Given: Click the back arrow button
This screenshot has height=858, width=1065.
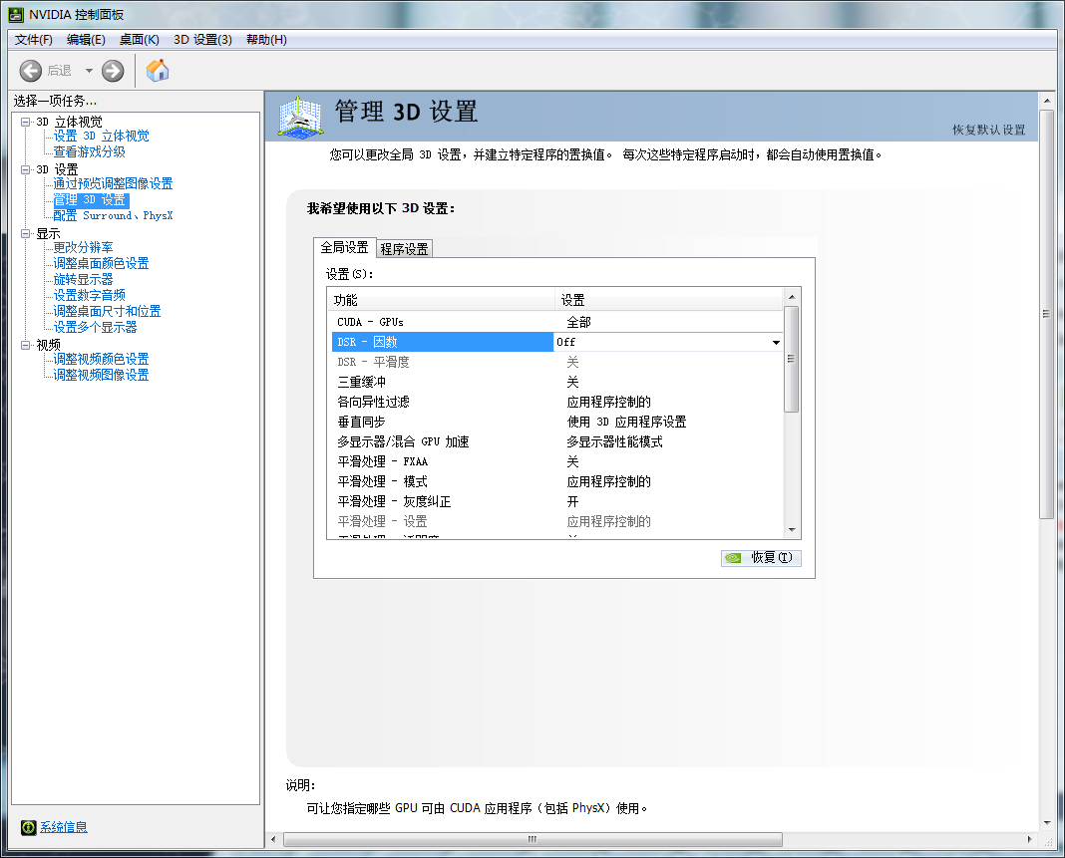Looking at the screenshot, I should coord(31,71).
